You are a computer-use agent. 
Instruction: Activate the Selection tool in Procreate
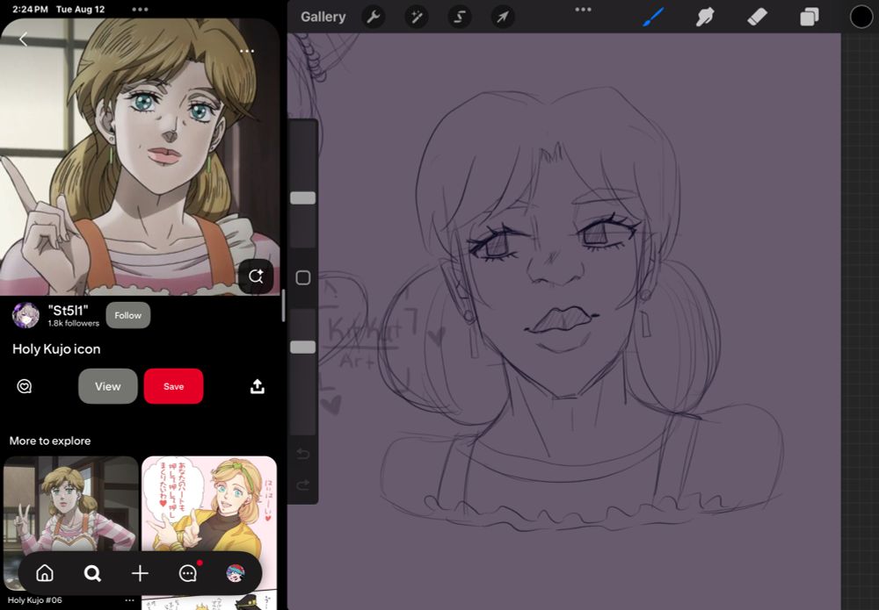(459, 17)
